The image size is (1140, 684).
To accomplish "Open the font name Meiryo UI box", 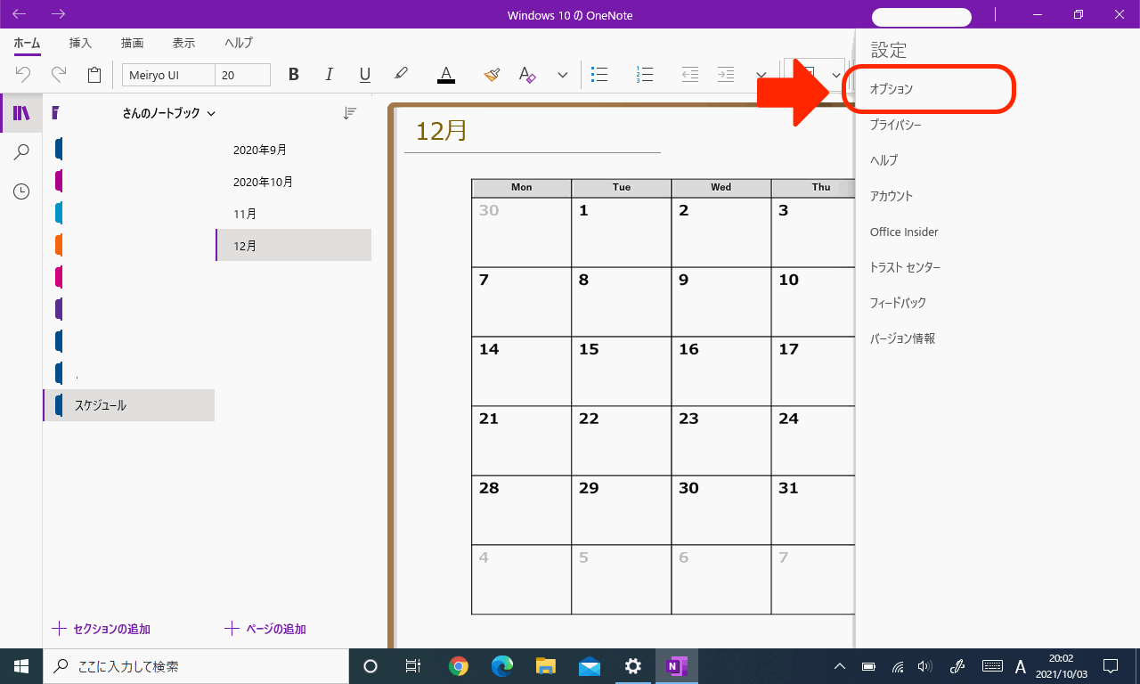I will tap(168, 75).
